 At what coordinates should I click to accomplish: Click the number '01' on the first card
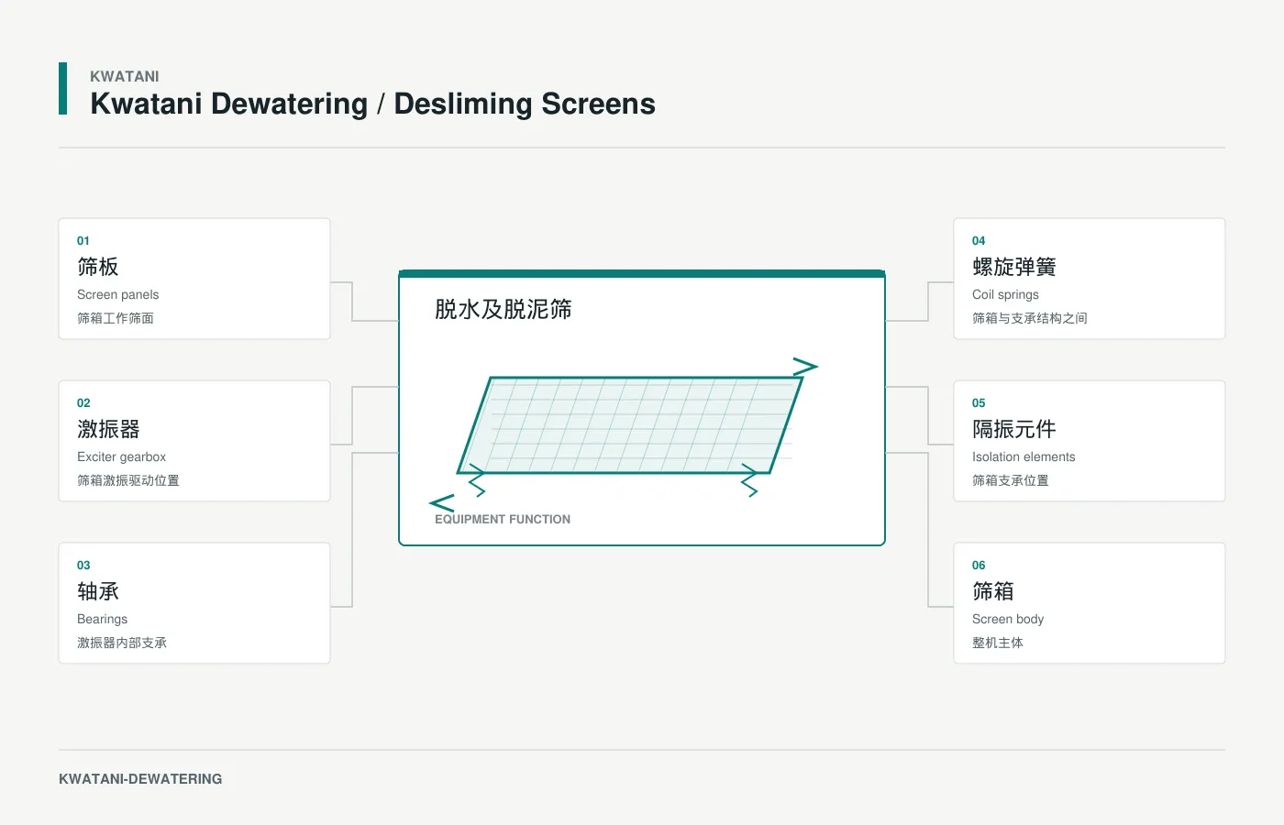point(83,241)
